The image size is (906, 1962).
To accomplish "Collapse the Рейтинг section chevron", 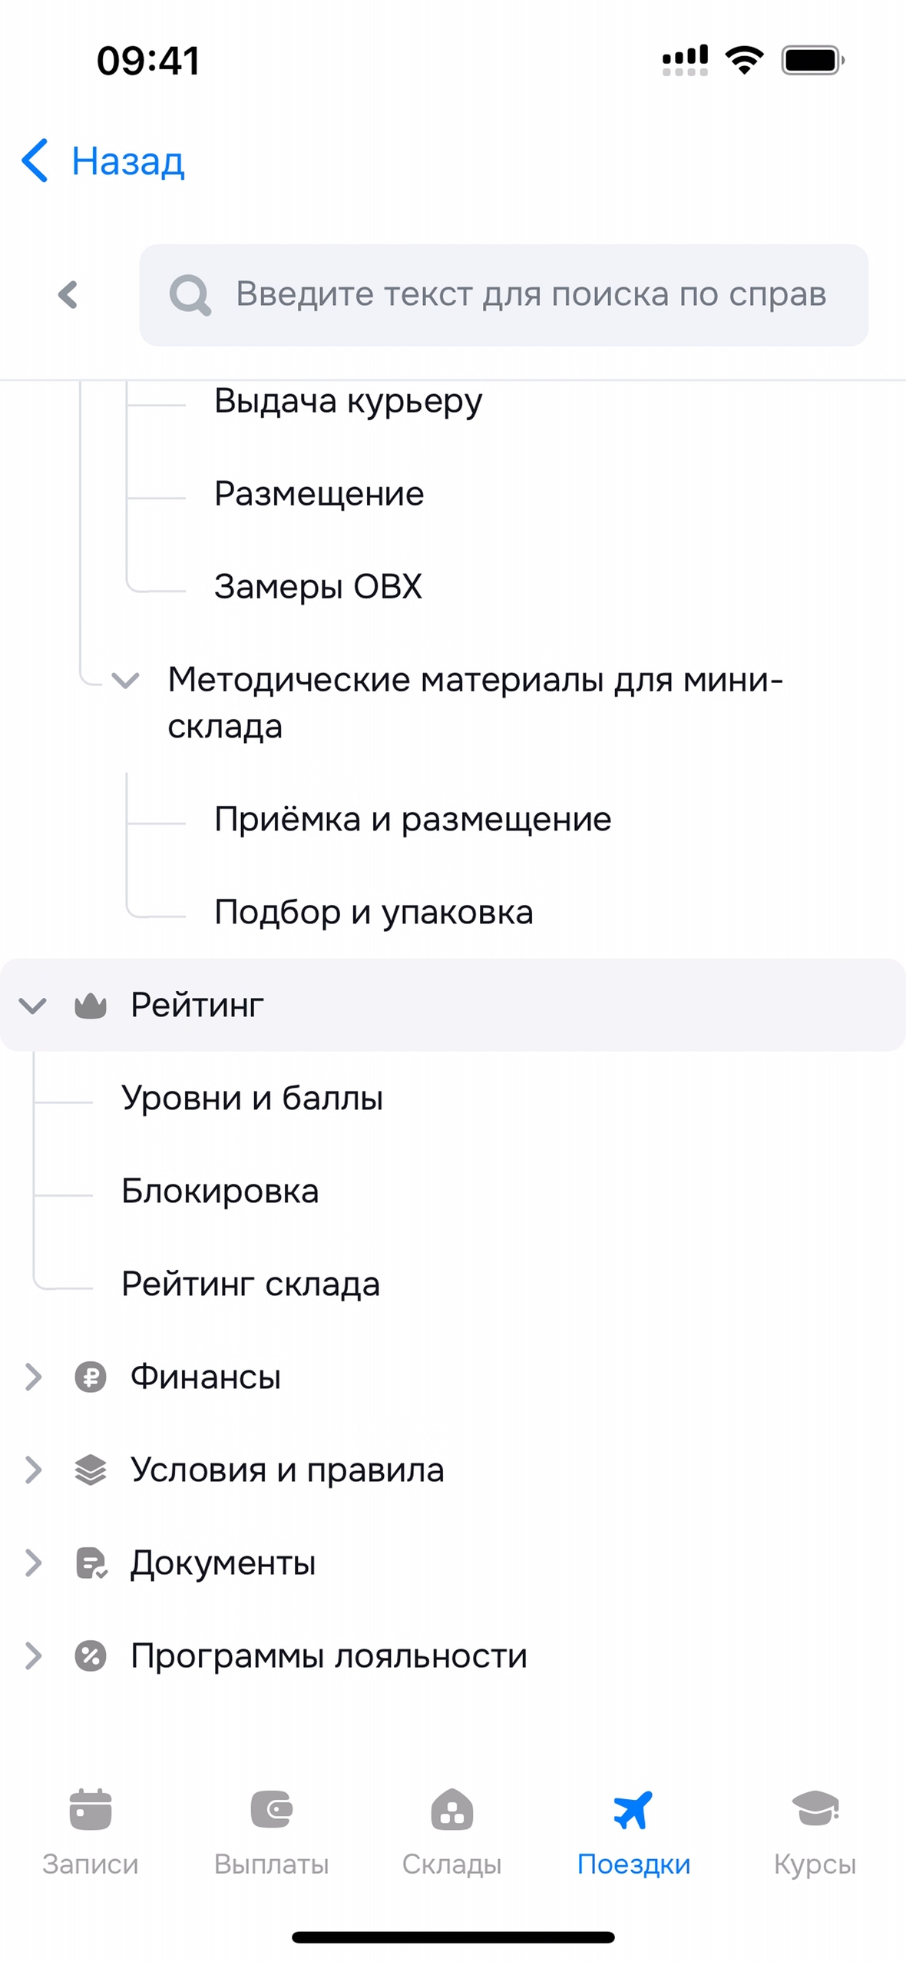I will coord(32,1005).
